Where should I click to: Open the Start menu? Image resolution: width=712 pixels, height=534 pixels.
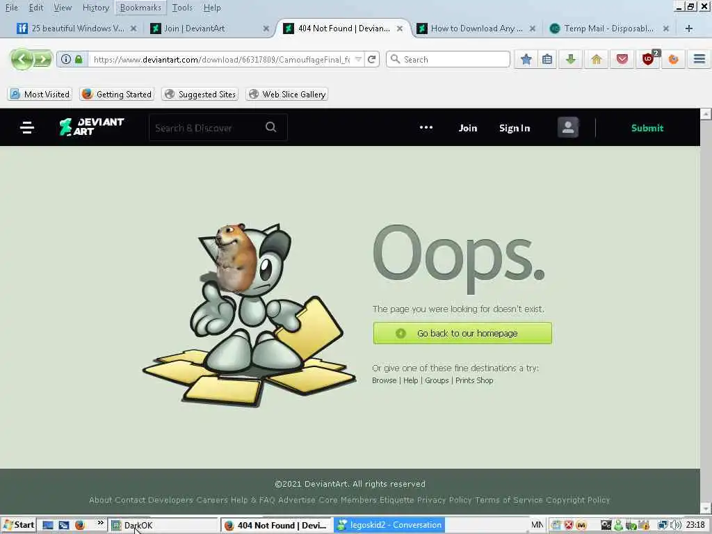(x=19, y=526)
